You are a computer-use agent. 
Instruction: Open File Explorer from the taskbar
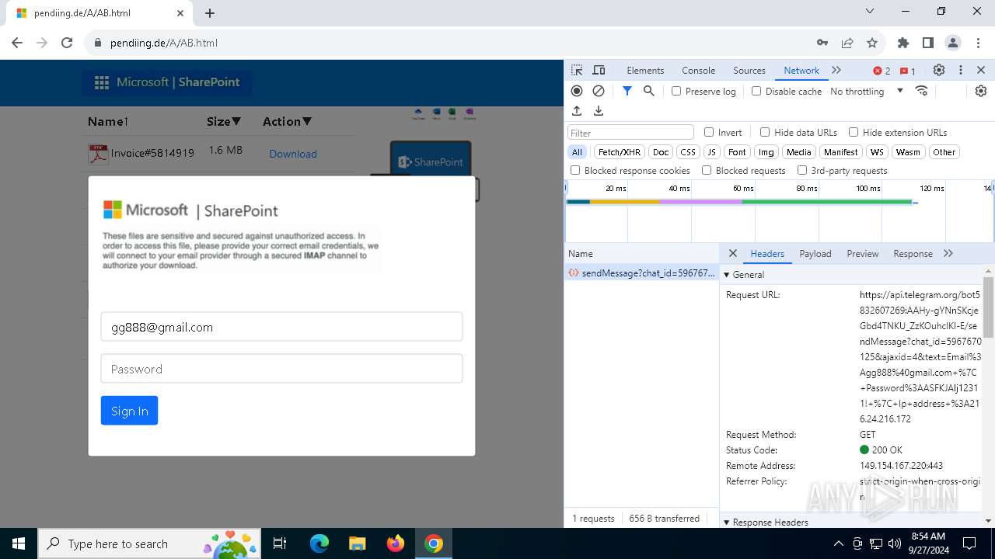point(357,543)
